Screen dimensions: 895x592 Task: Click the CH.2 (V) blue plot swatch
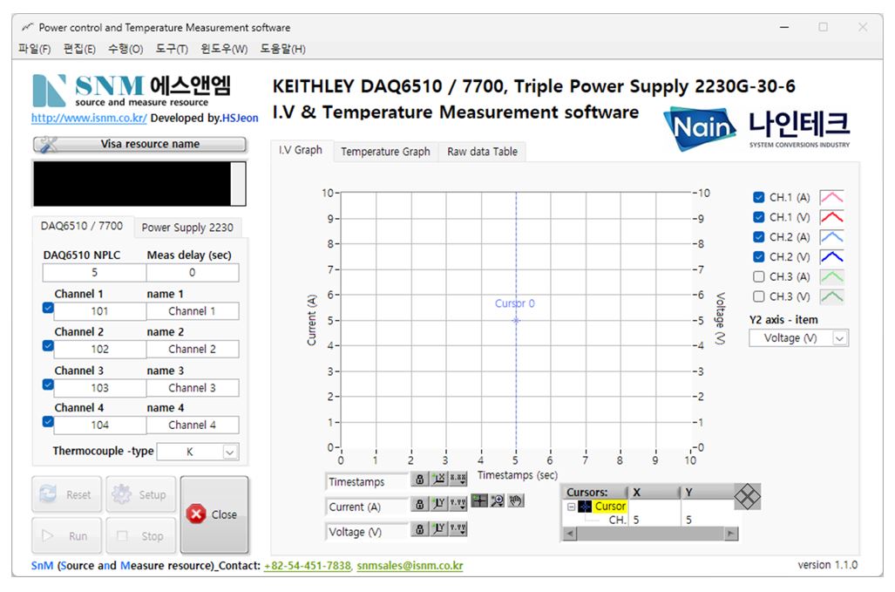[831, 257]
